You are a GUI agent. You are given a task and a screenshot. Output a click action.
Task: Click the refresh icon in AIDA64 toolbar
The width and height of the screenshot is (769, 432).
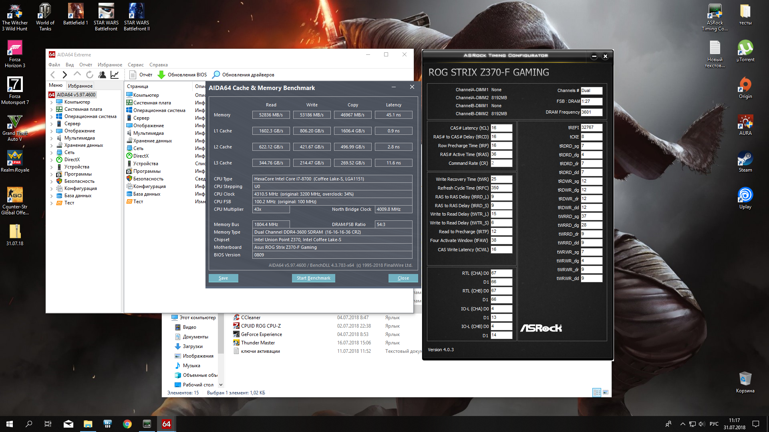[x=90, y=75]
